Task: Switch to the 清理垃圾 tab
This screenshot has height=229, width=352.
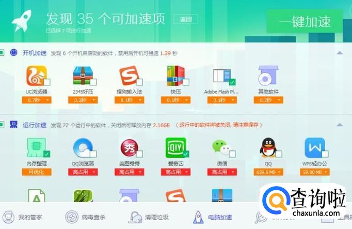Action: [x=149, y=217]
